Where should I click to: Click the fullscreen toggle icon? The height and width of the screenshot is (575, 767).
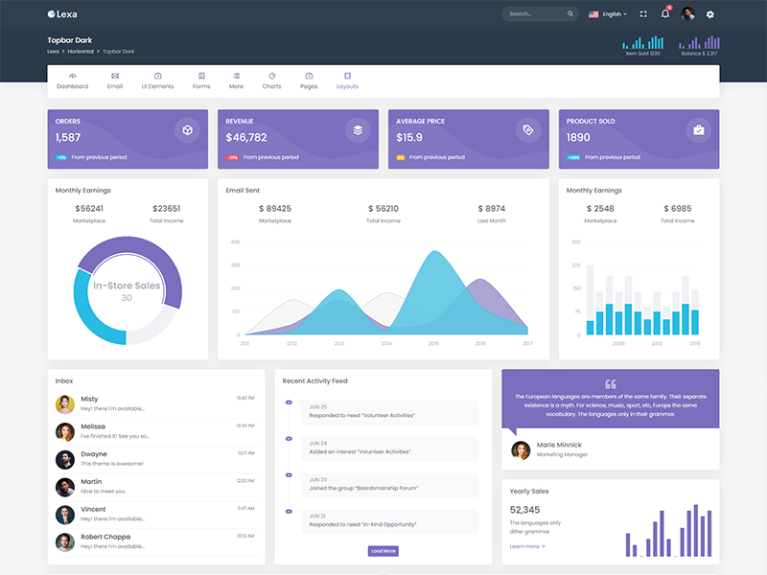pyautogui.click(x=643, y=14)
